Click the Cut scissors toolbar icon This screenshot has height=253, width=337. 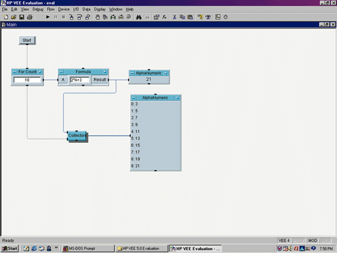tap(175, 17)
